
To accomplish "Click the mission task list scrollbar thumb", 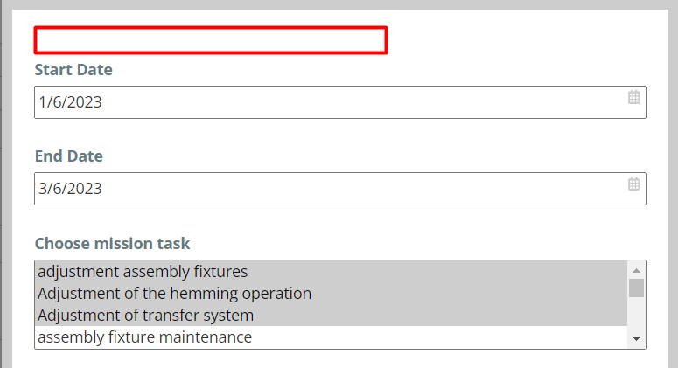I will (x=636, y=288).
